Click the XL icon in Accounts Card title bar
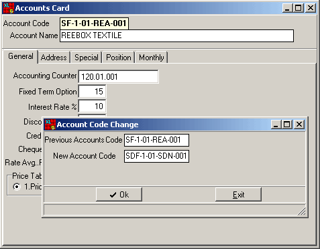This screenshot has width=320, height=249. click(x=8, y=8)
